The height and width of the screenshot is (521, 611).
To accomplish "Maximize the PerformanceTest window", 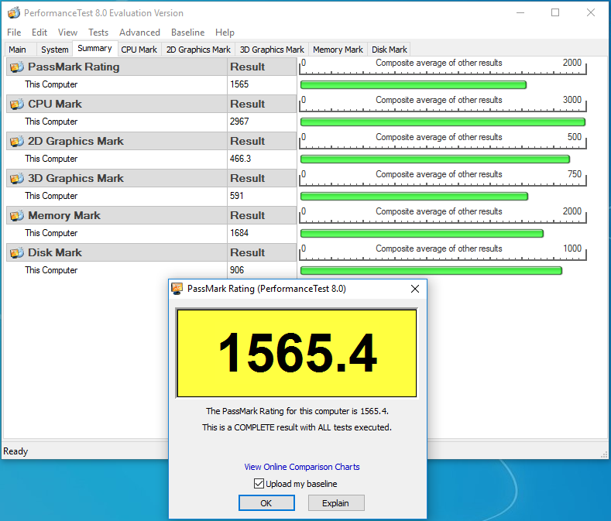I will click(555, 12).
